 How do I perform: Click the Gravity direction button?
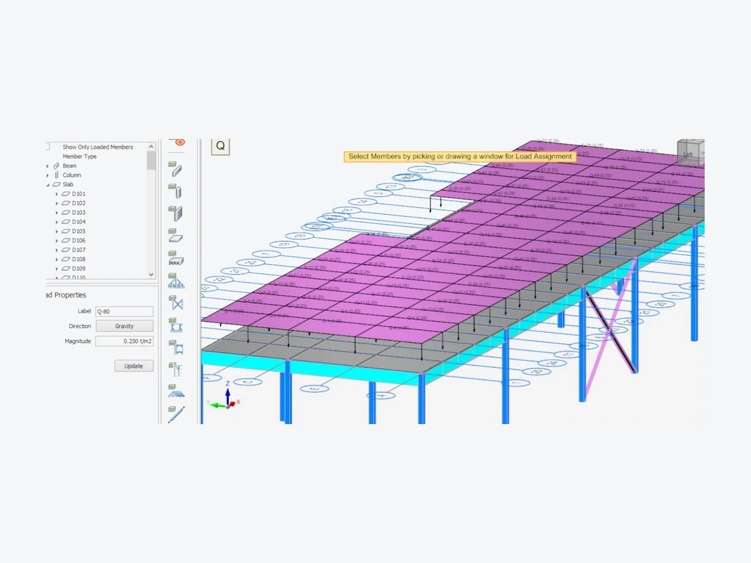pyautogui.click(x=125, y=326)
